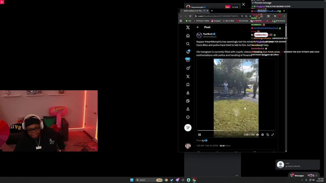Screen dimensions: 326x183
Task: Open three-dots menu below the stream panel
Action: tap(237, 175)
